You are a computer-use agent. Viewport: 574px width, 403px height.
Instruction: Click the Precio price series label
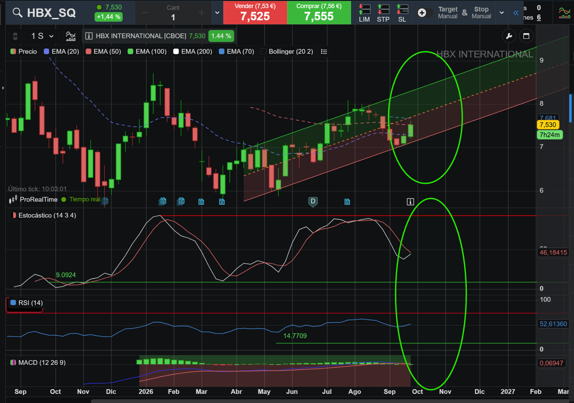[x=24, y=51]
